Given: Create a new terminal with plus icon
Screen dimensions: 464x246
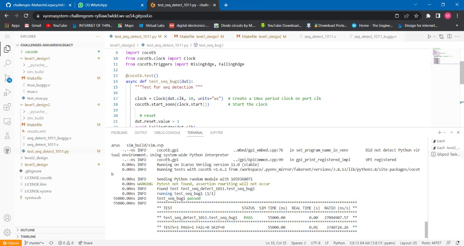Looking at the screenshot, I should coord(439,133).
